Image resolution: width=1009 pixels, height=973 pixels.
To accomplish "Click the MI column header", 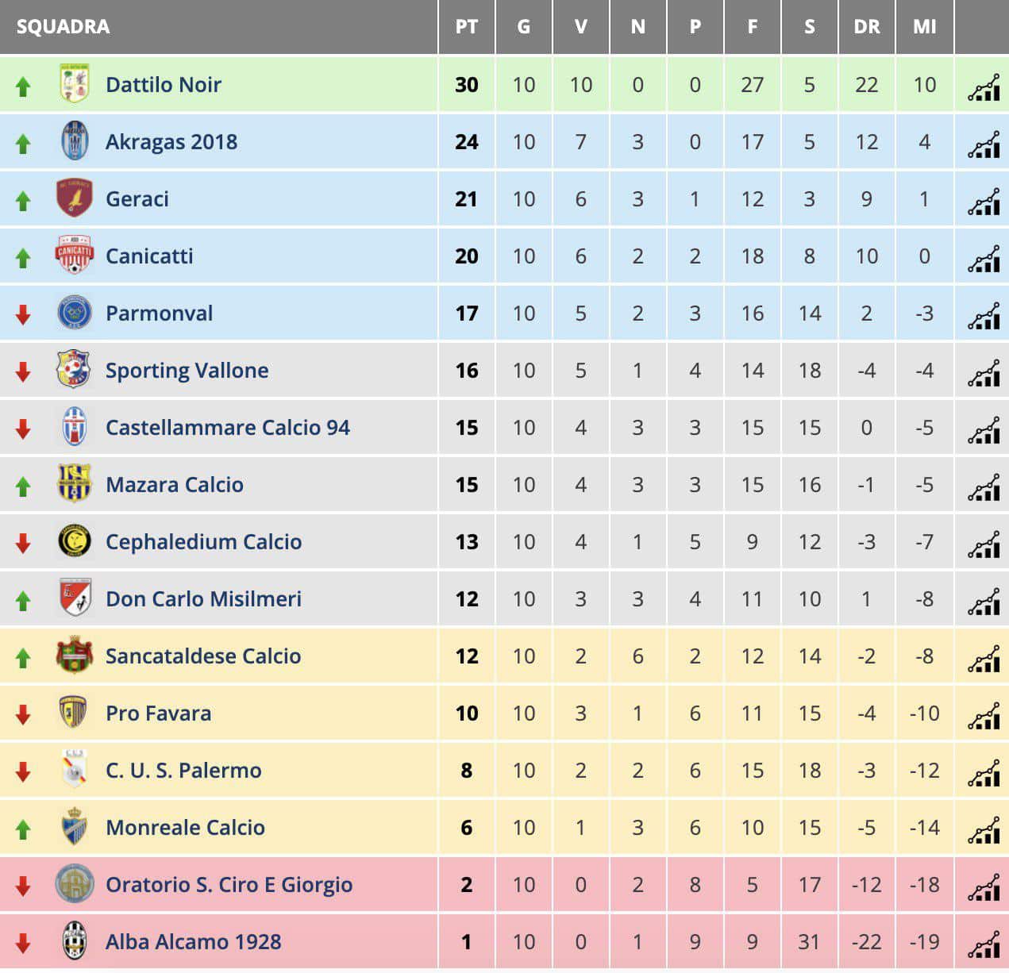I will (x=925, y=27).
